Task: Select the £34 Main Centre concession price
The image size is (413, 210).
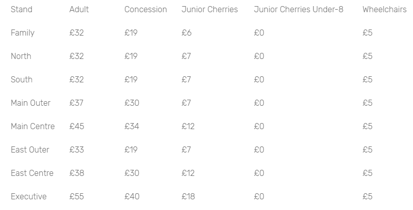Action: click(132, 127)
